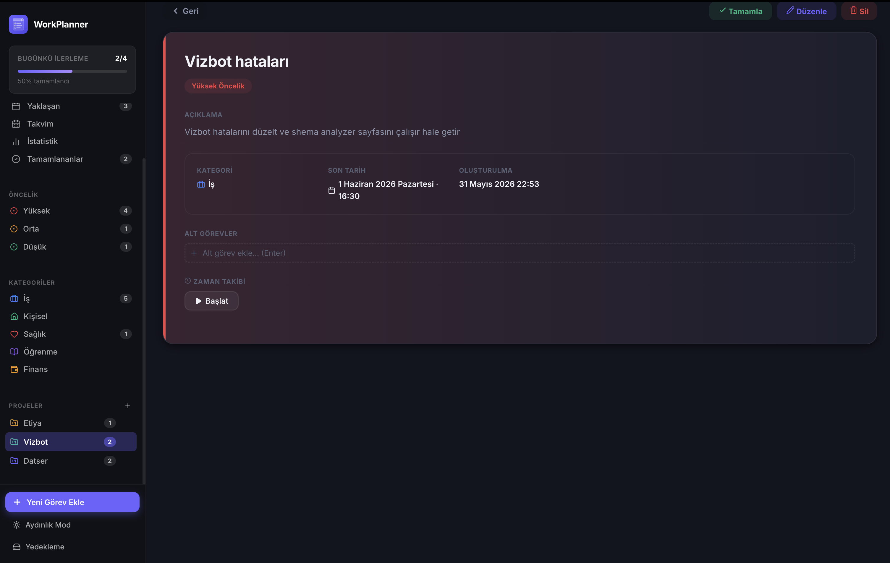Open Yedekleme backup option

(72, 547)
